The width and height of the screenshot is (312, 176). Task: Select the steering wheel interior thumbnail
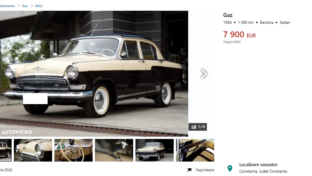pos(74,150)
